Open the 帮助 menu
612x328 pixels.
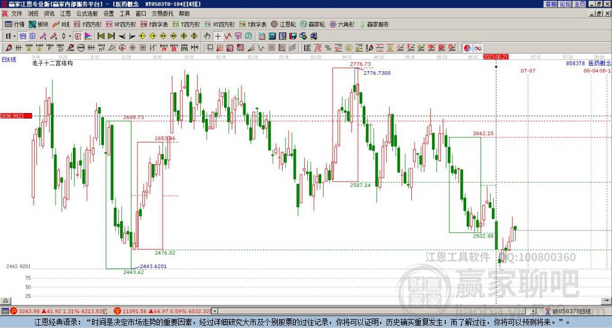click(184, 14)
